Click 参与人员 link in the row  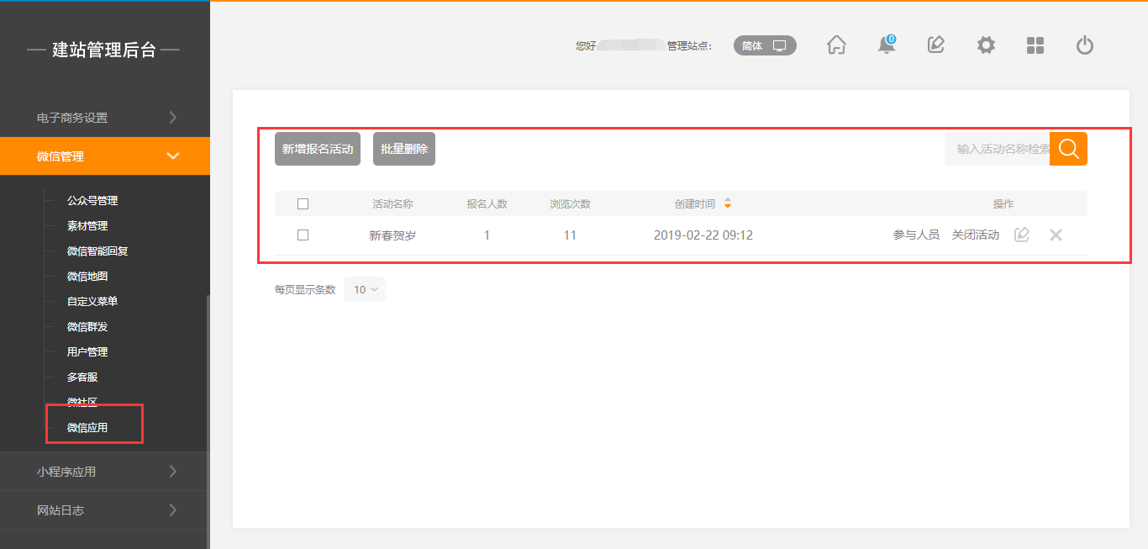pos(916,235)
